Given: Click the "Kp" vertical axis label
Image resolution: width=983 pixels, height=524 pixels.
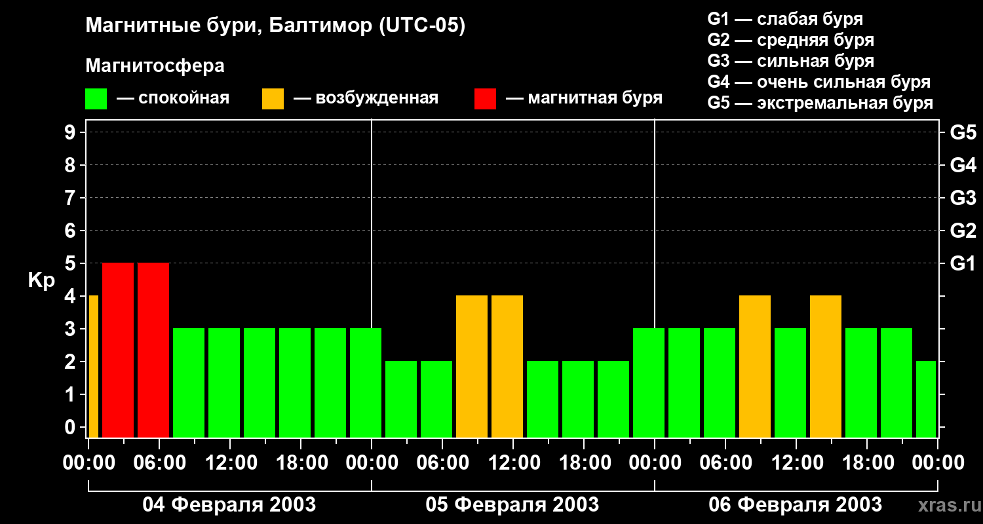Looking at the screenshot, I should point(41,280).
